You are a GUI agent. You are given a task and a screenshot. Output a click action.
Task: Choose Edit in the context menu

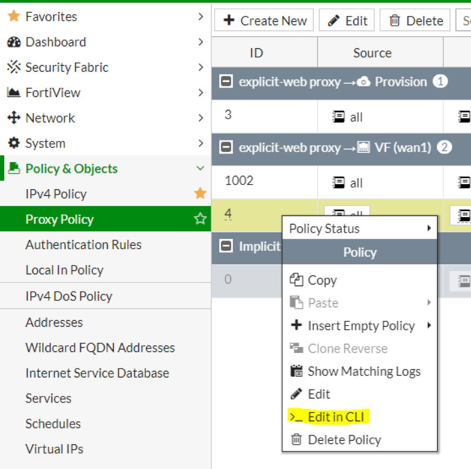[x=360, y=394]
